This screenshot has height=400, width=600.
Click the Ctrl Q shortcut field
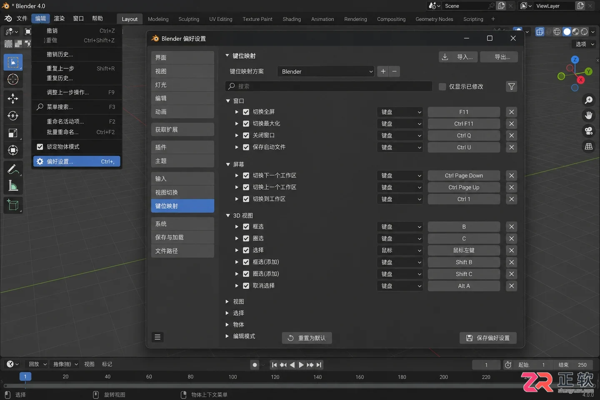click(464, 135)
